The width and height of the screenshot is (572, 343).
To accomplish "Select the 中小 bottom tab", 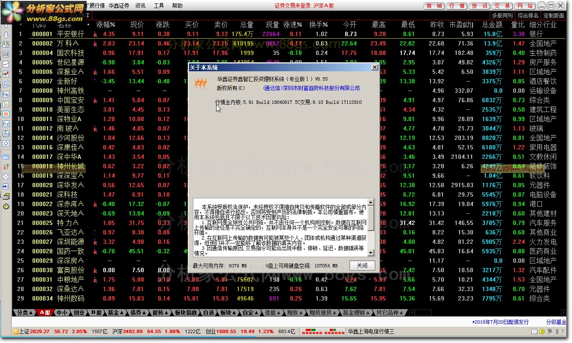I will [62, 313].
